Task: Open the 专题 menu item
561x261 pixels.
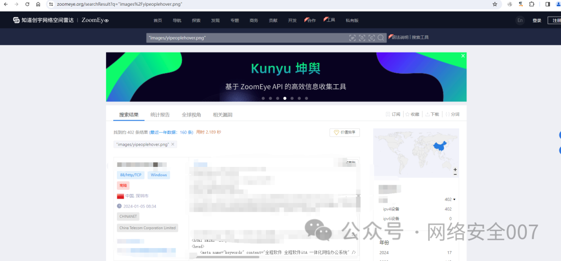Action: (x=235, y=20)
